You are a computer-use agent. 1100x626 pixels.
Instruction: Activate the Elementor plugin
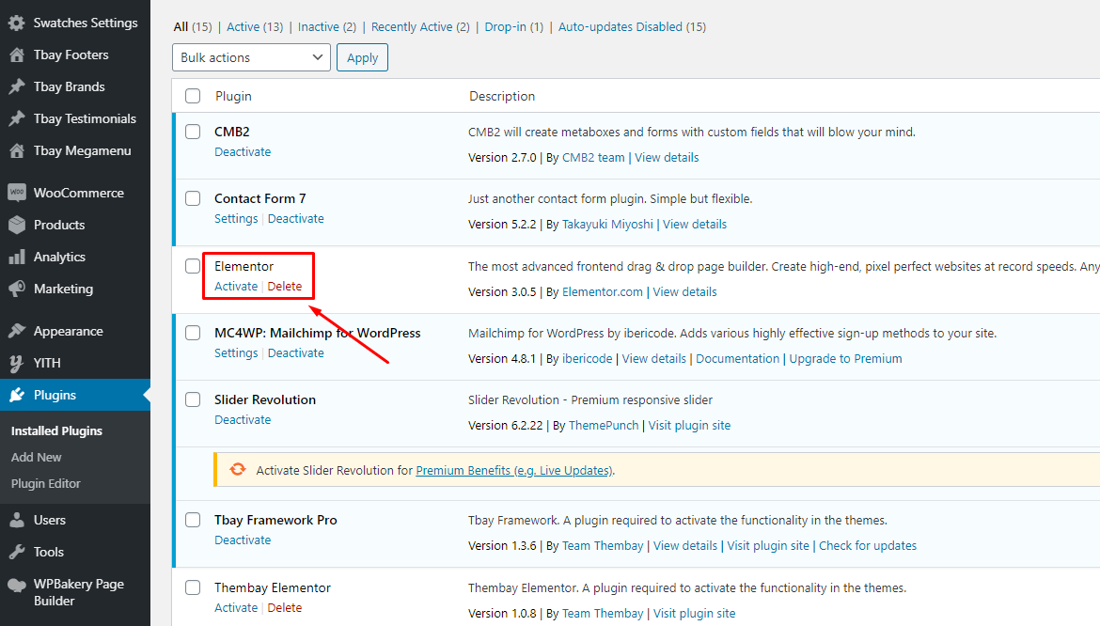click(236, 286)
